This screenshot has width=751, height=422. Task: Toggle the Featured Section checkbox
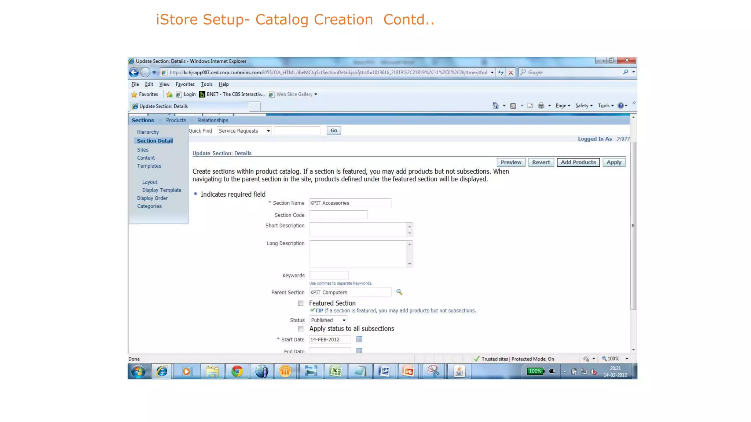point(301,303)
